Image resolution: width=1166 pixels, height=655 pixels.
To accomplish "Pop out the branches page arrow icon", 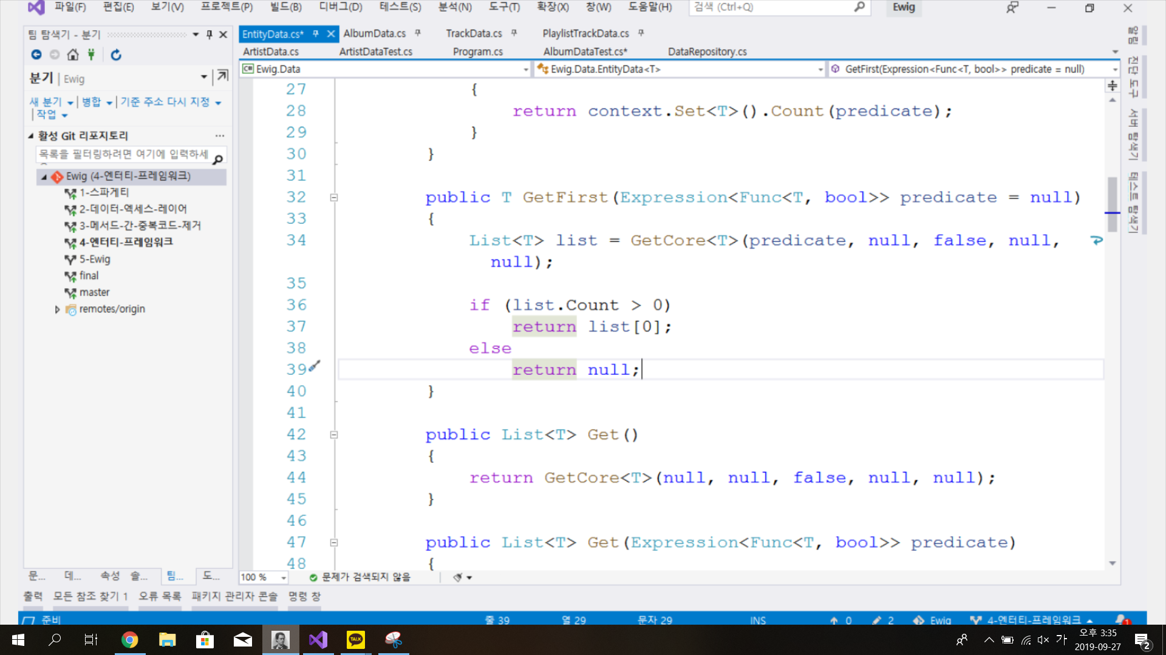I will tap(223, 76).
